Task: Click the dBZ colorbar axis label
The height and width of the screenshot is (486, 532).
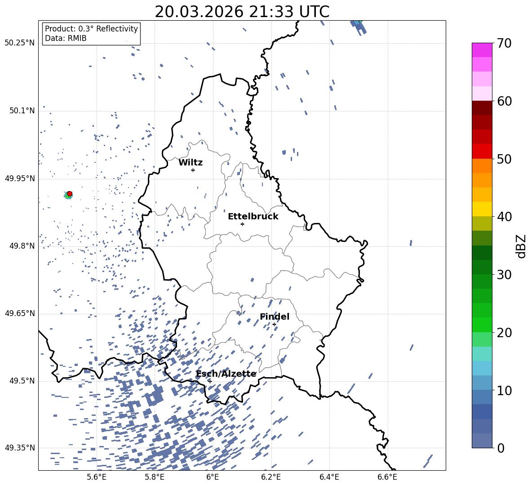Action: click(522, 246)
